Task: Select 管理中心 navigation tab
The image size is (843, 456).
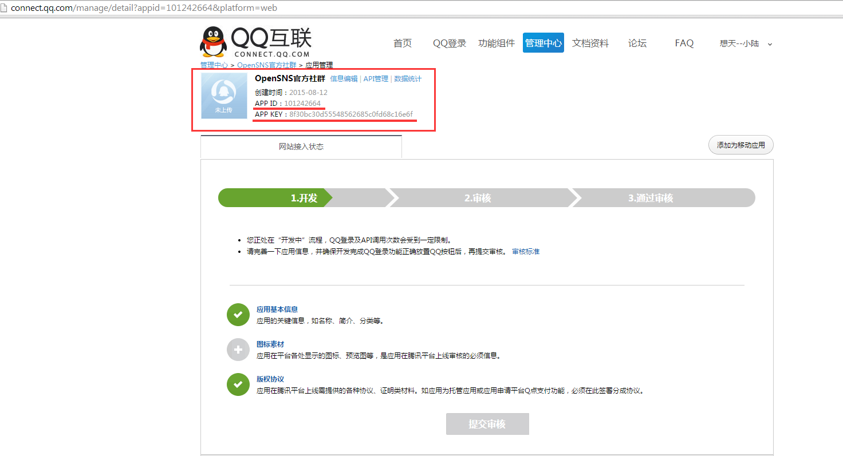Action: click(543, 43)
